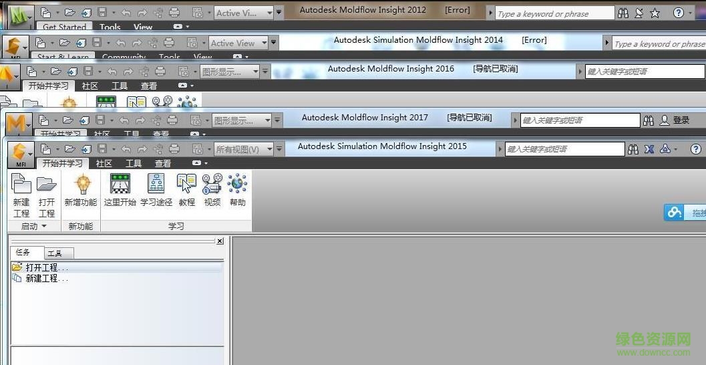Screen dimensions: 706x365
Task: Switch to 查看 tab in Insight 2015
Action: click(163, 164)
